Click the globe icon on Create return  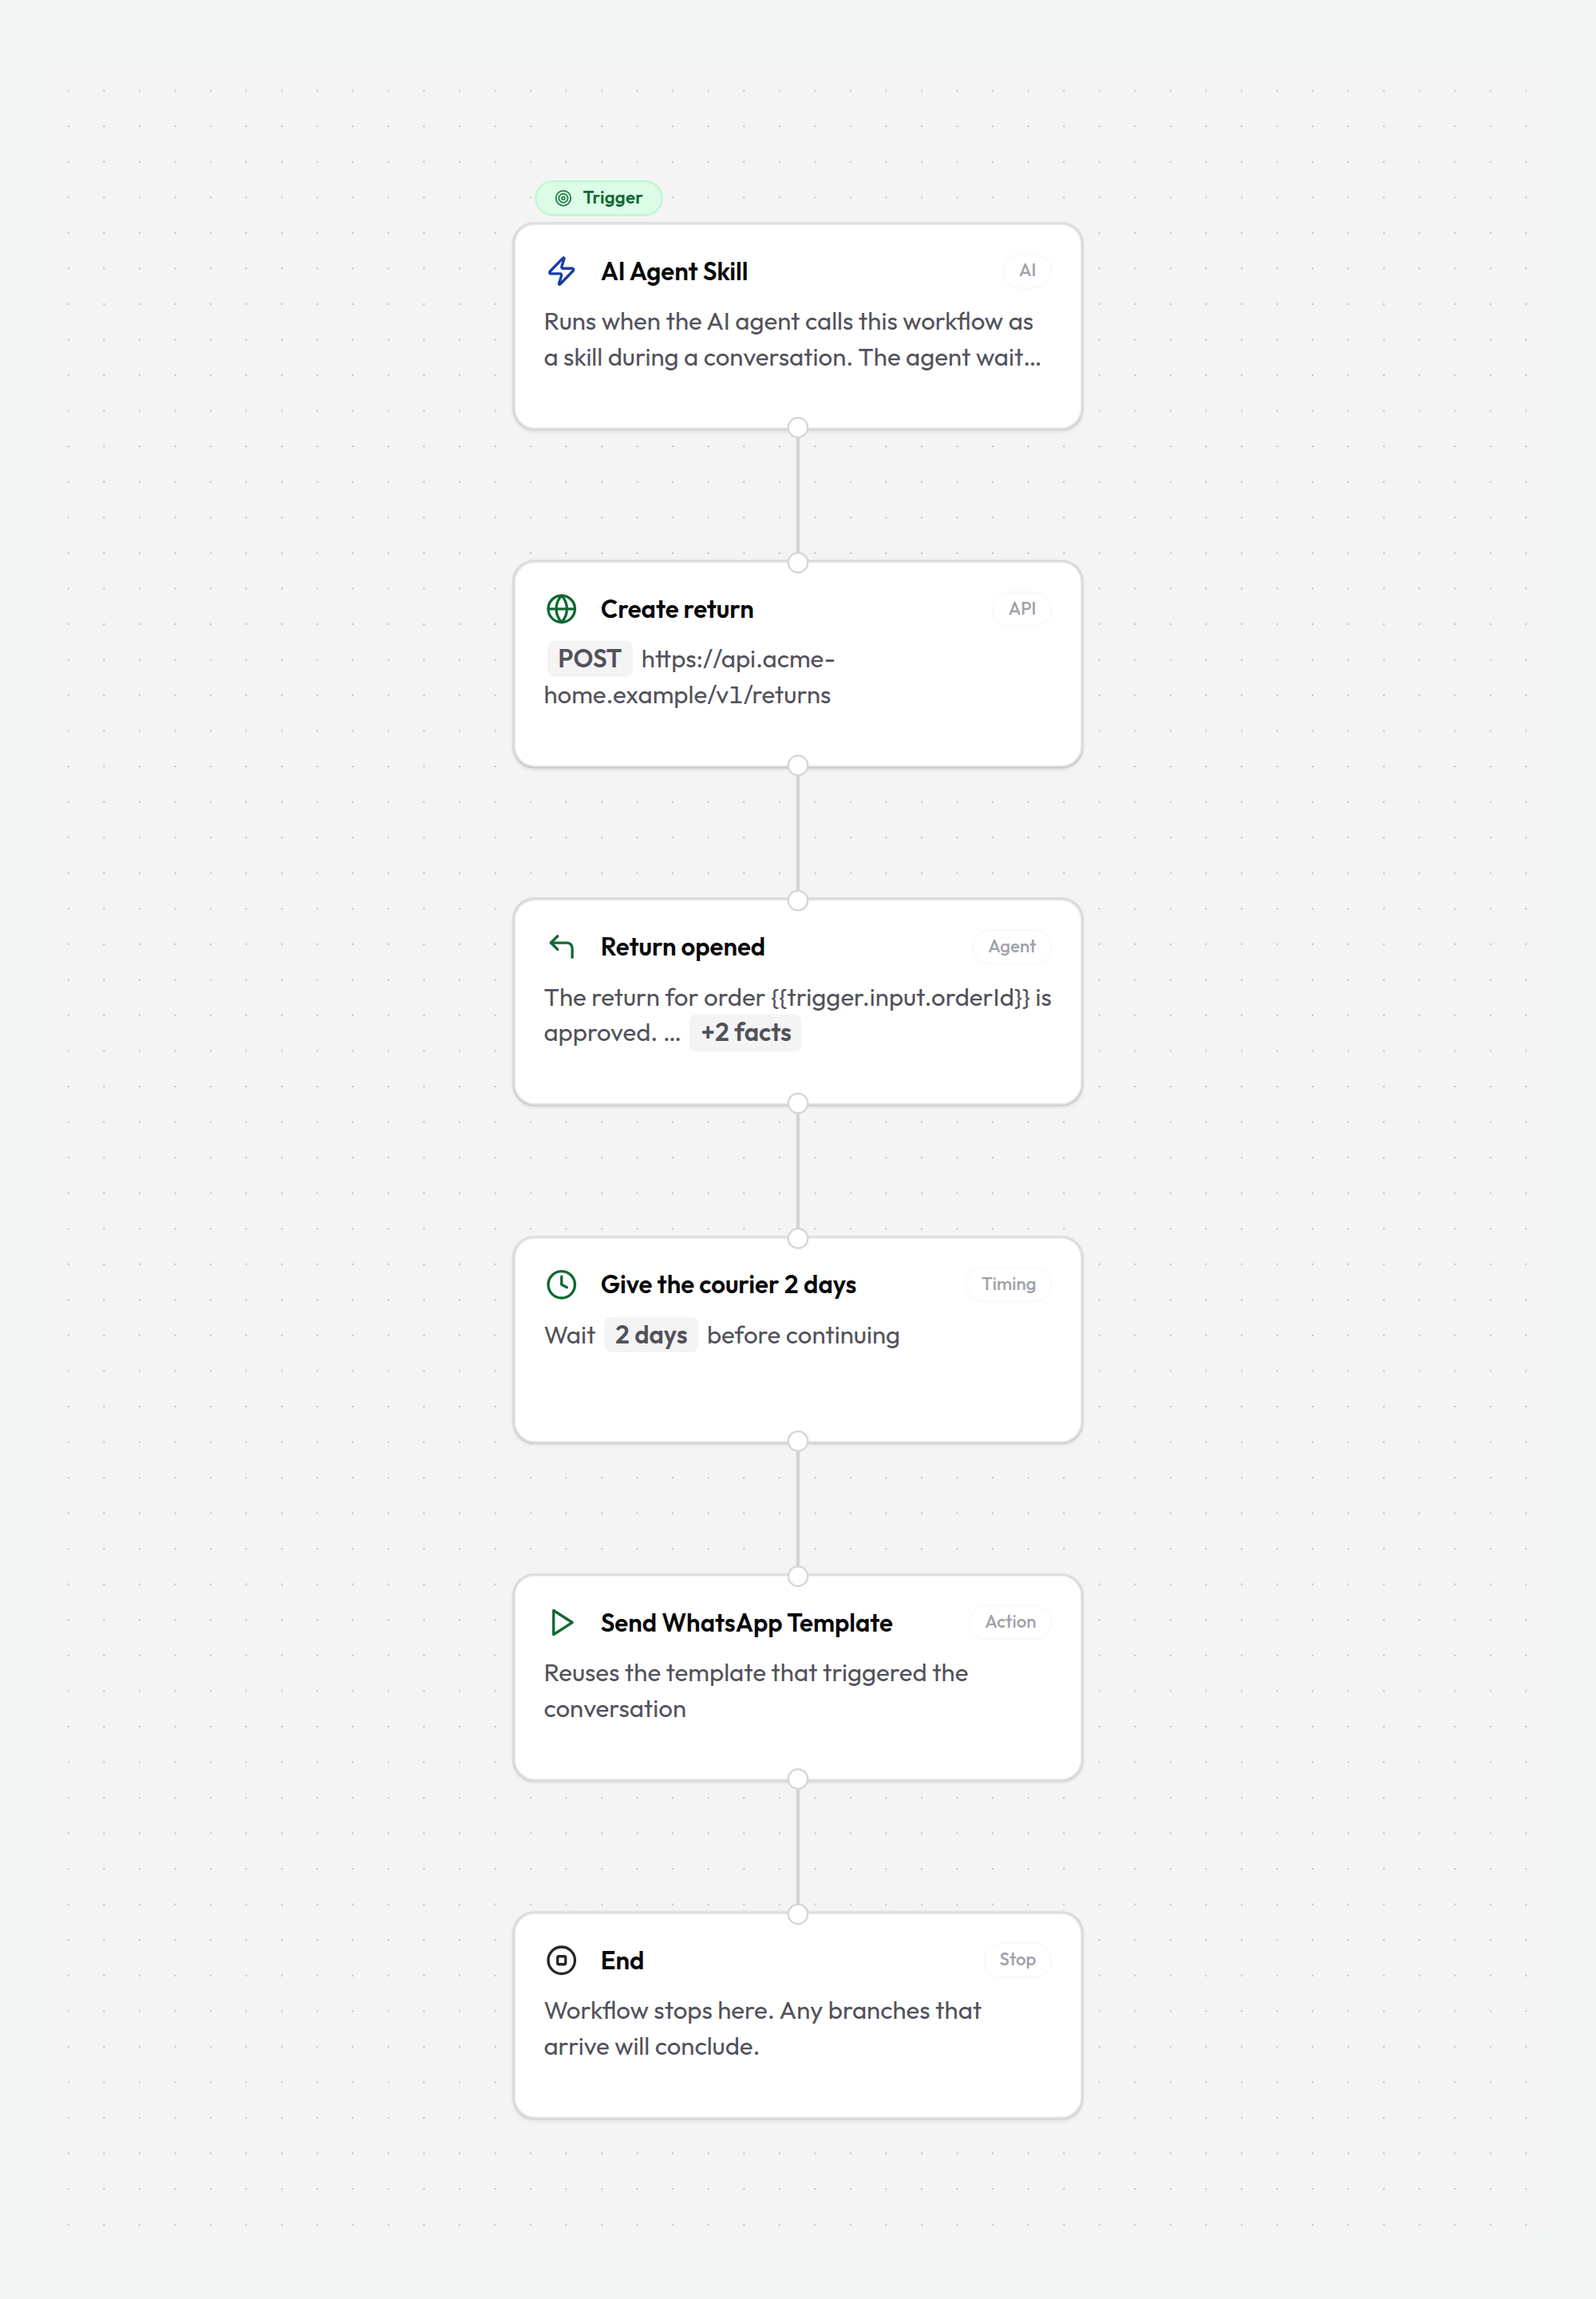click(x=561, y=608)
